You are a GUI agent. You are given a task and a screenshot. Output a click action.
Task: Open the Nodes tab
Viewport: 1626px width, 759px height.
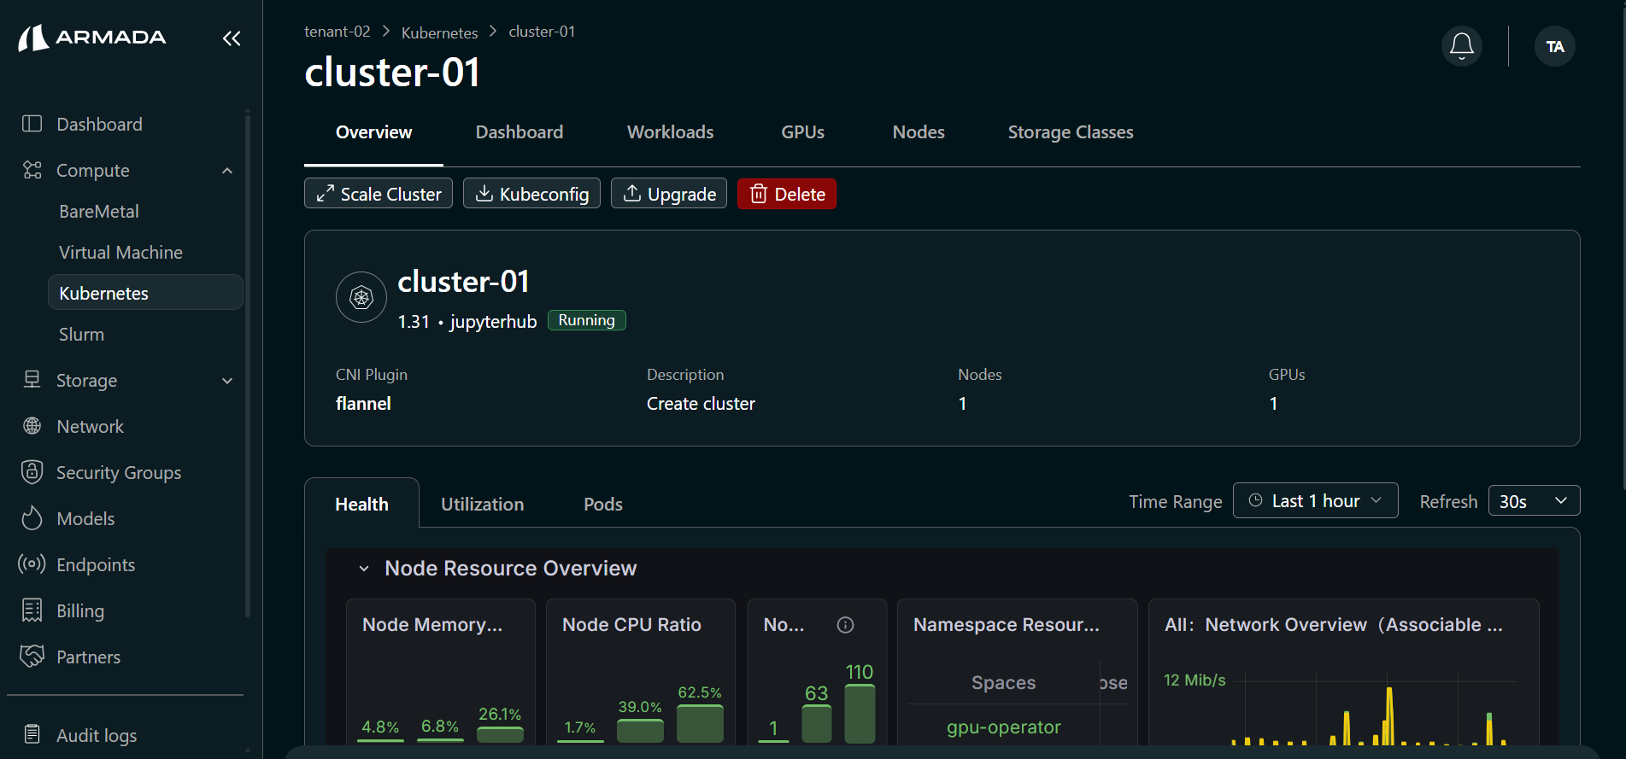919,132
